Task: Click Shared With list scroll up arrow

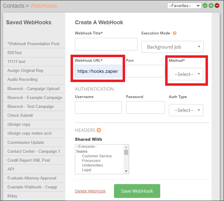Action: point(126,147)
